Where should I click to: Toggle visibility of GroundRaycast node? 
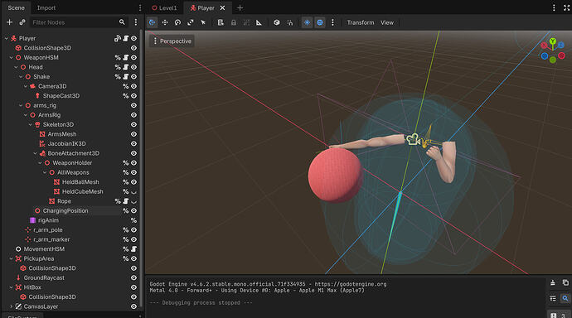click(x=133, y=277)
